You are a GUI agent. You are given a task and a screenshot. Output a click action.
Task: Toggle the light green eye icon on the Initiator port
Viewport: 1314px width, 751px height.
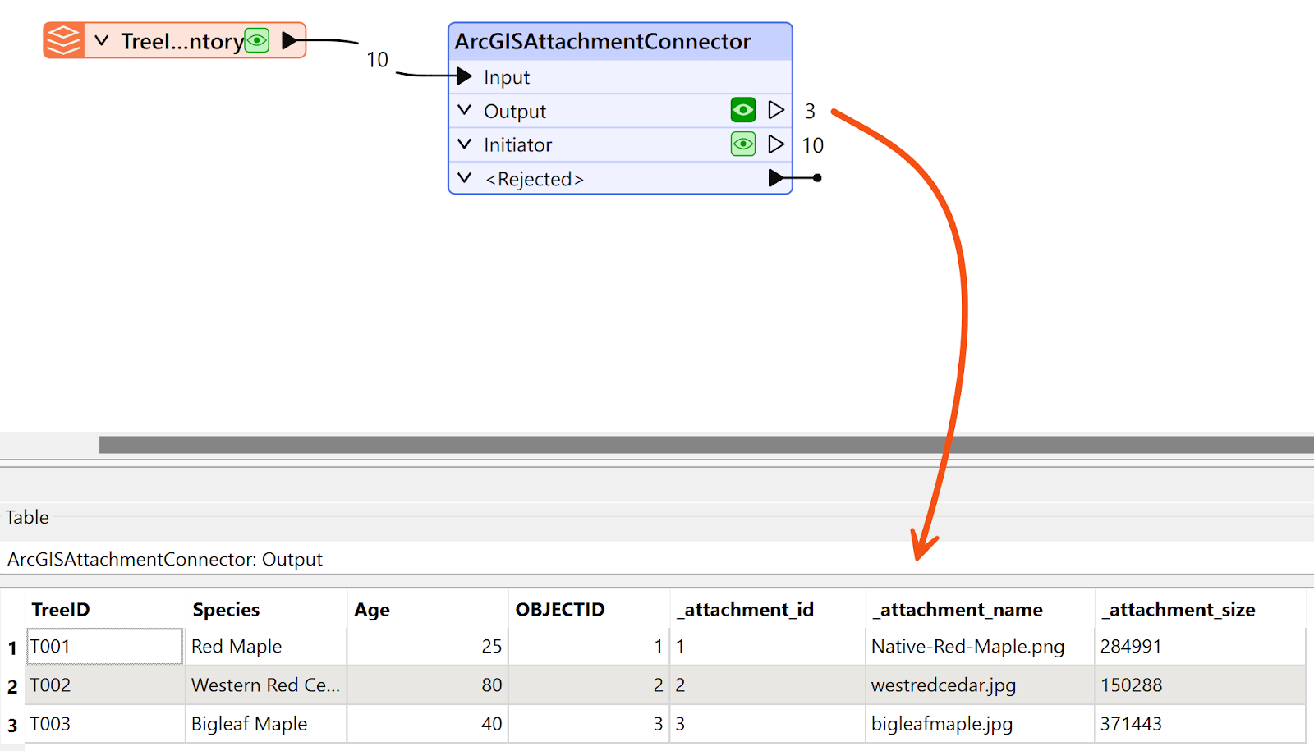click(743, 144)
